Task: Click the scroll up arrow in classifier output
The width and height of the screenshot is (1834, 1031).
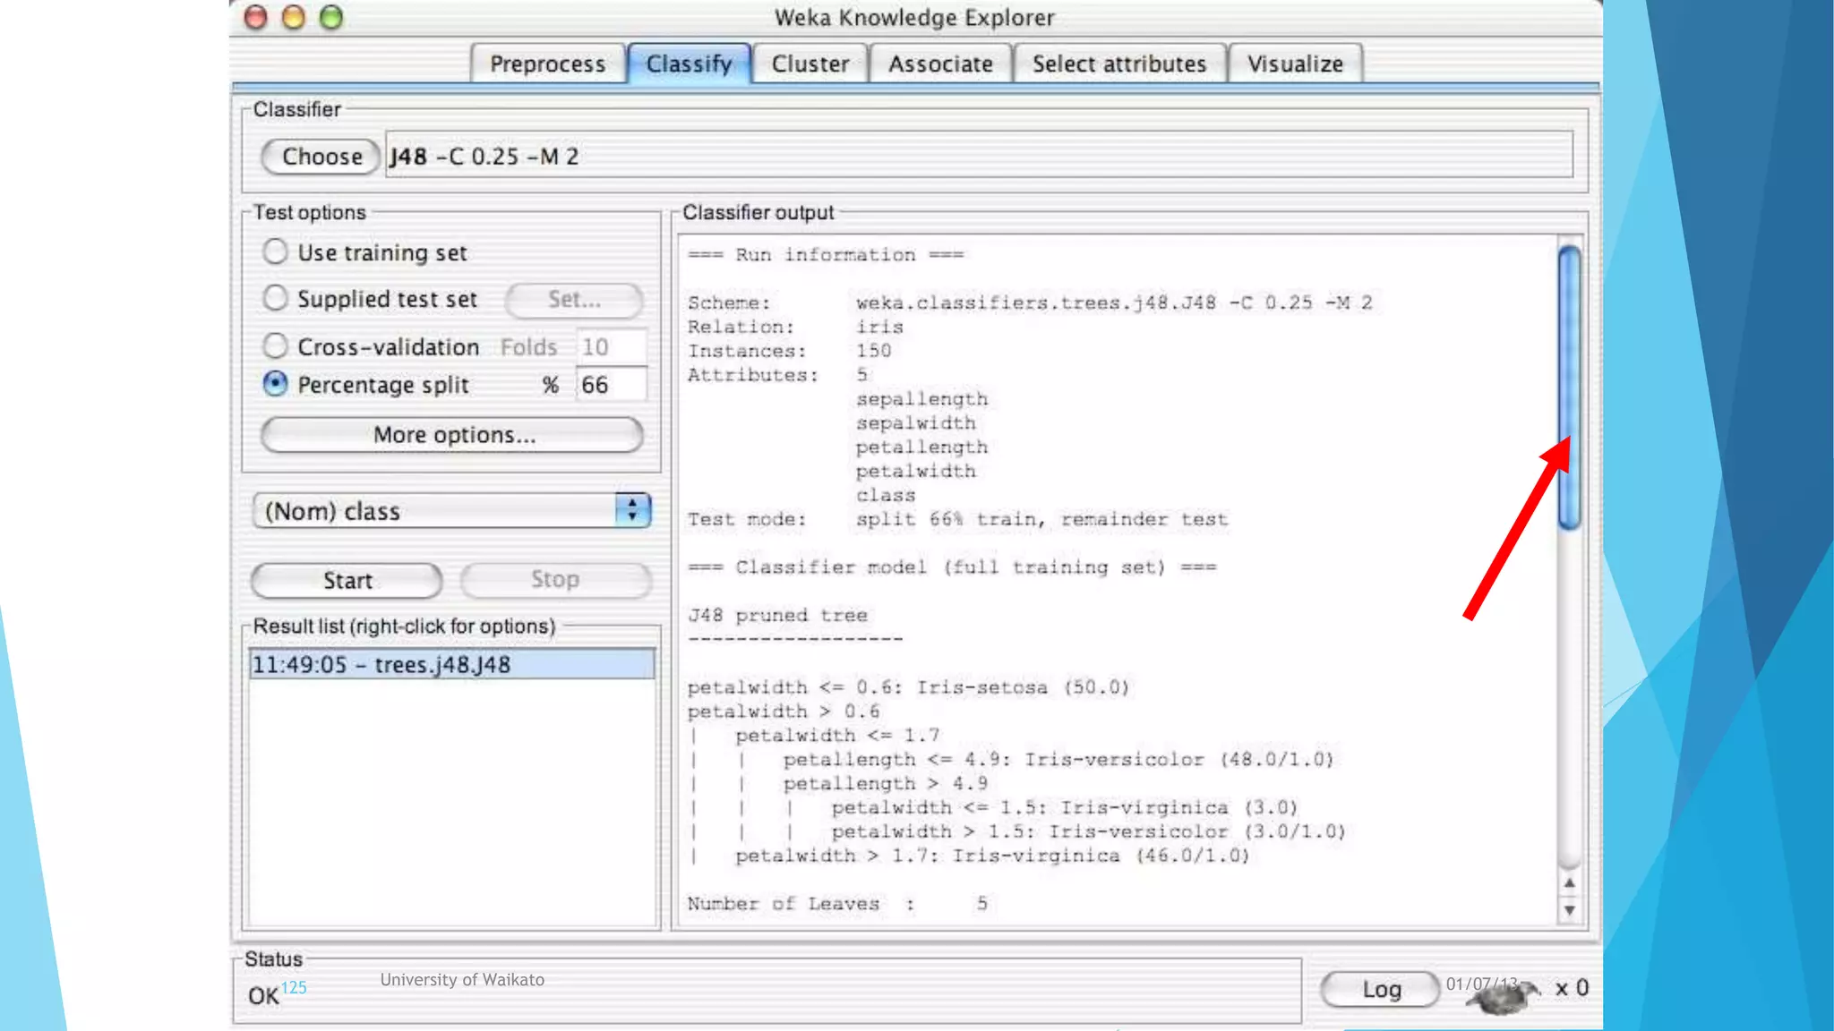Action: pyautogui.click(x=1569, y=883)
